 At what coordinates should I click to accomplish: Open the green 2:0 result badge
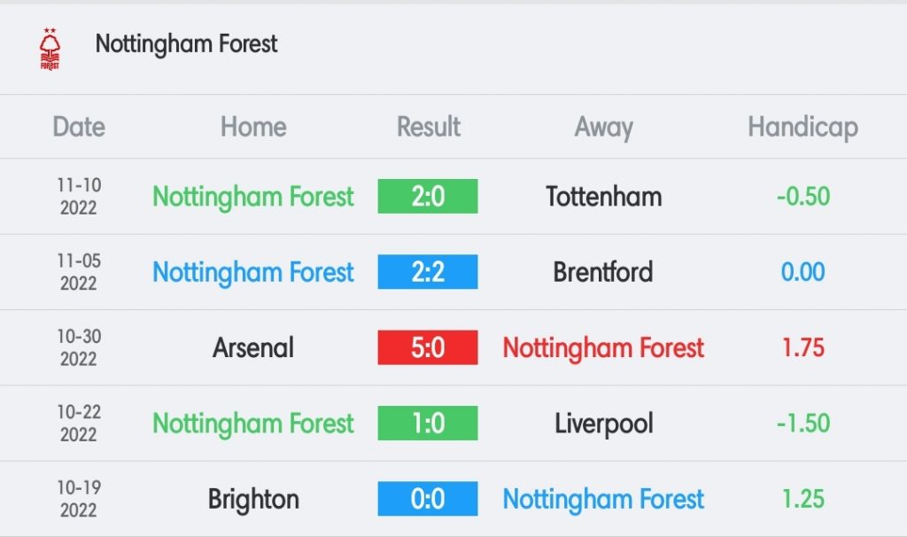428,196
